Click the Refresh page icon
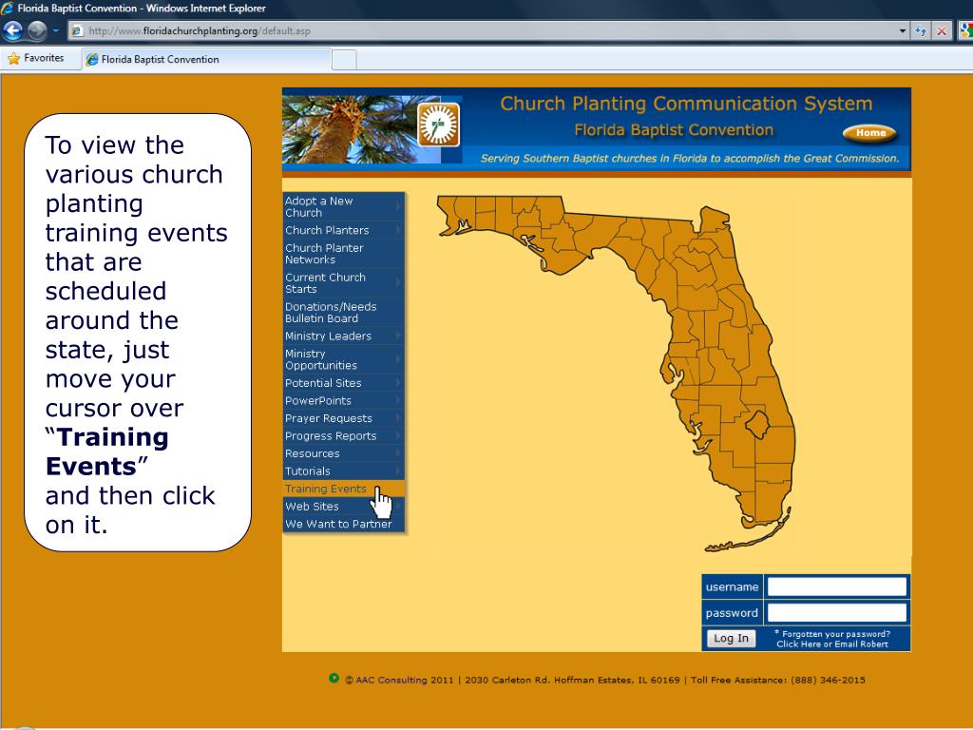Image resolution: width=973 pixels, height=730 pixels. (x=921, y=30)
